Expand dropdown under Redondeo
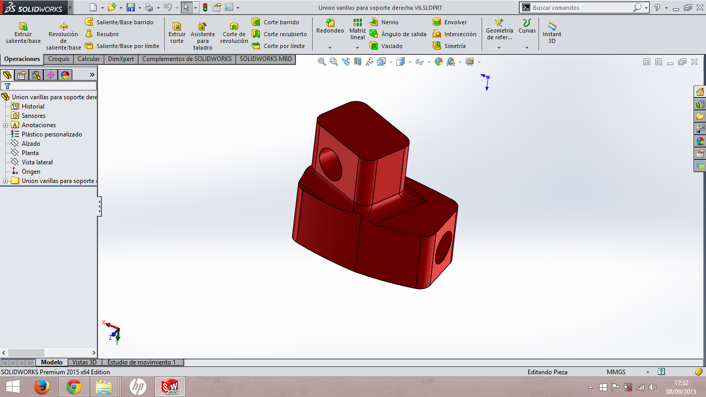 pos(330,48)
